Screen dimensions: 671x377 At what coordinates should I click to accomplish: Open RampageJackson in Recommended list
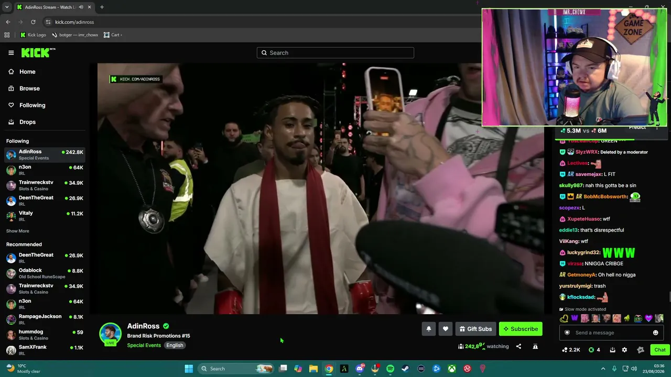(x=45, y=319)
